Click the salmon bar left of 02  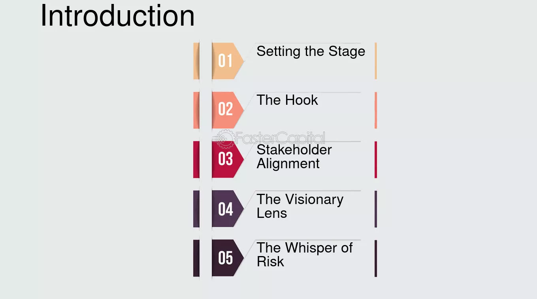pos(196,110)
